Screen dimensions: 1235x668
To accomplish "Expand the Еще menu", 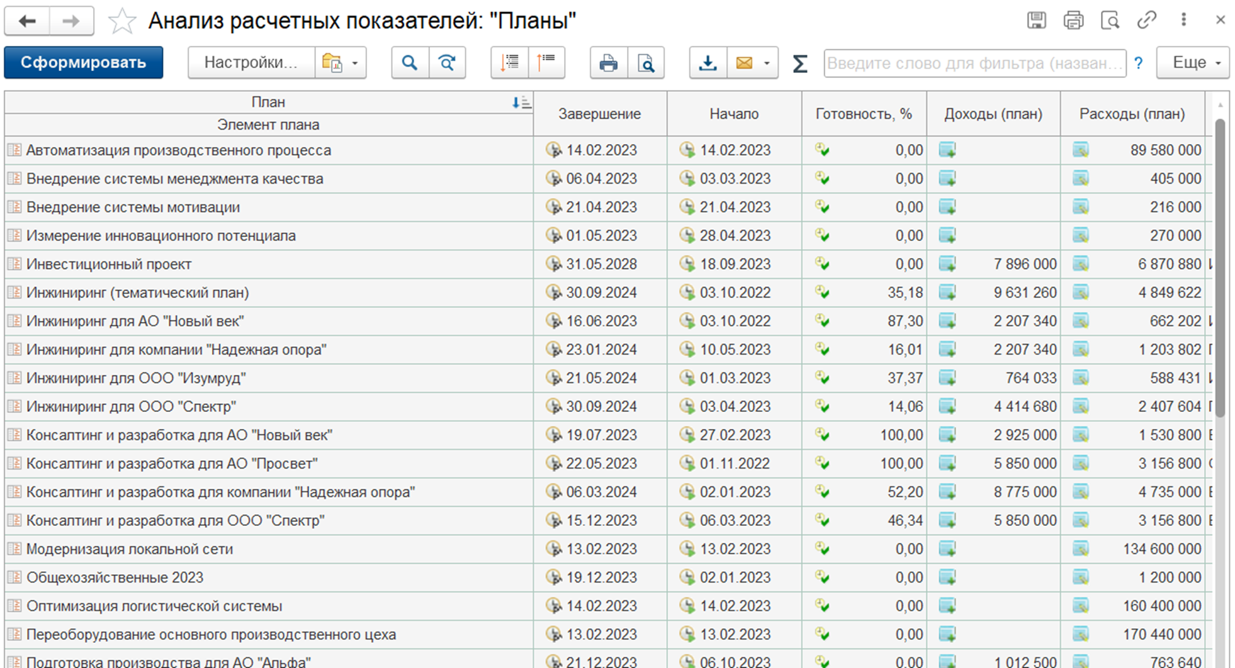I will point(1192,63).
